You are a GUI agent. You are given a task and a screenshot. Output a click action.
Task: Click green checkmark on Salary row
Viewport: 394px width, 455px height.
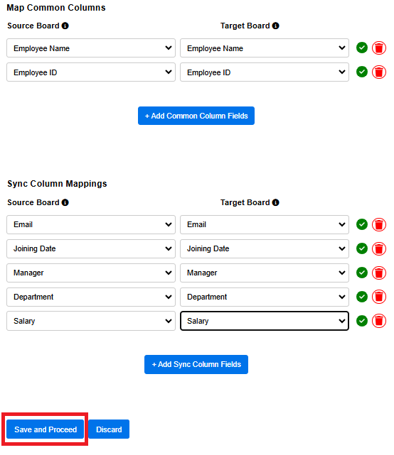point(362,321)
